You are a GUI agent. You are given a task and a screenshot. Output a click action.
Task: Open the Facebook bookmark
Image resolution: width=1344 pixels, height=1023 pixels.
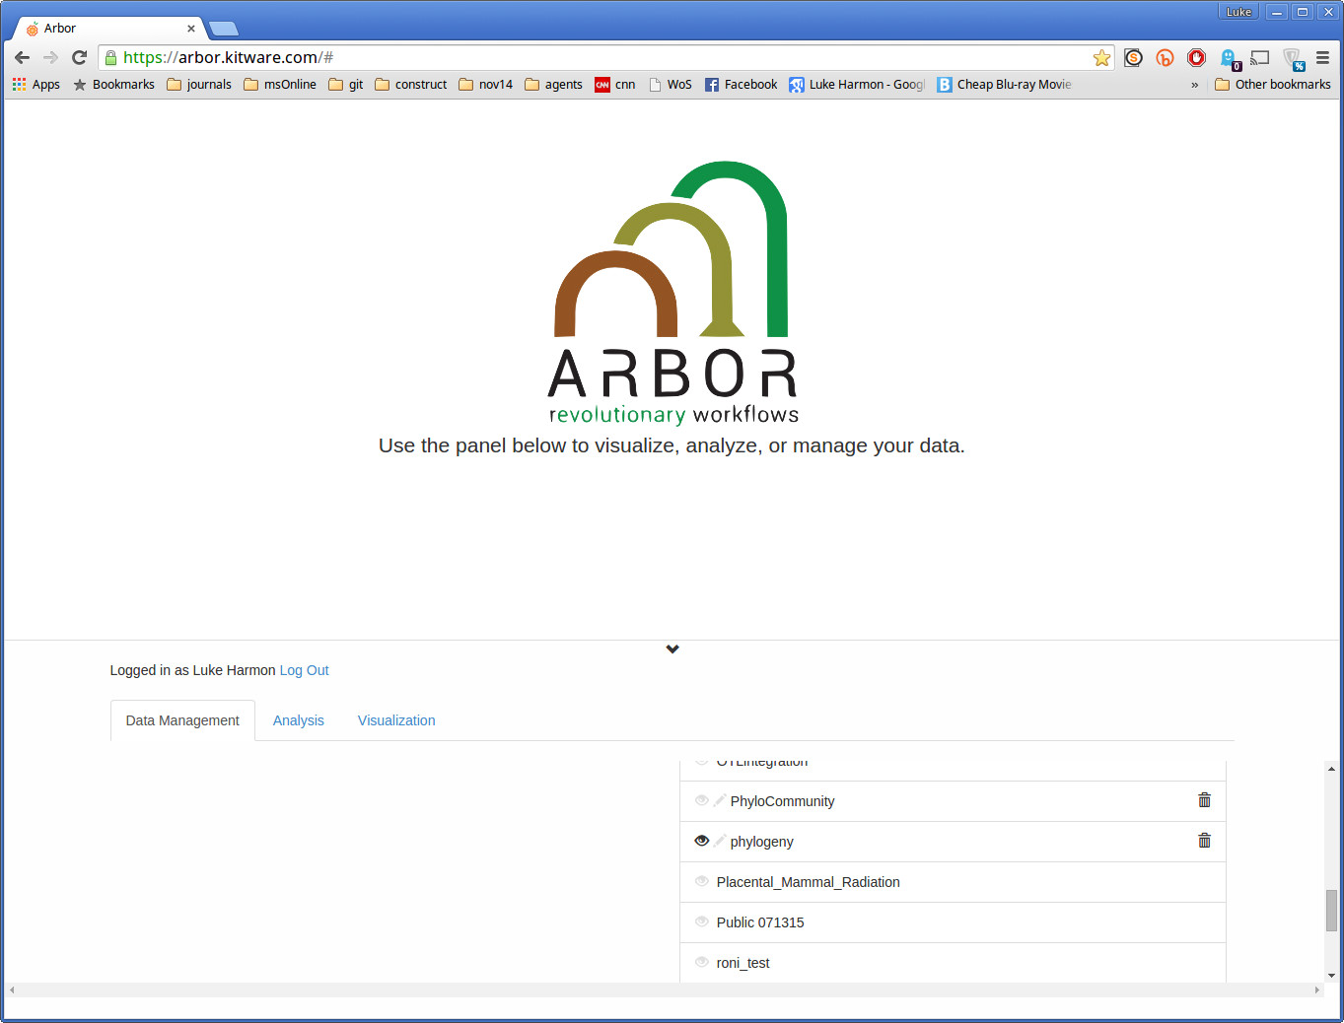click(741, 85)
